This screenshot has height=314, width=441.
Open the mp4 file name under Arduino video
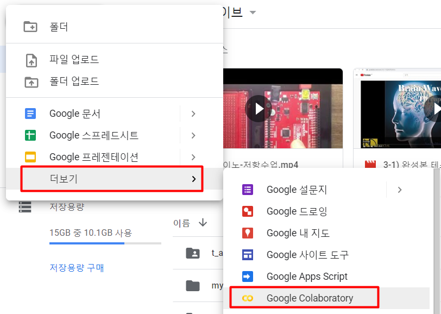pos(261,165)
